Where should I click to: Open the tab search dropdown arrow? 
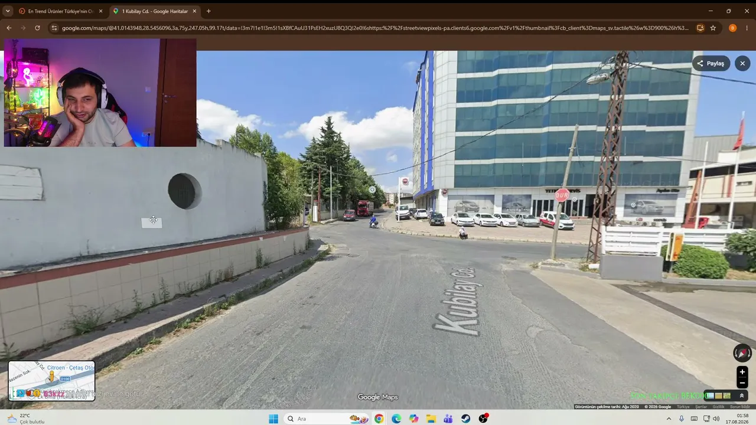(8, 11)
